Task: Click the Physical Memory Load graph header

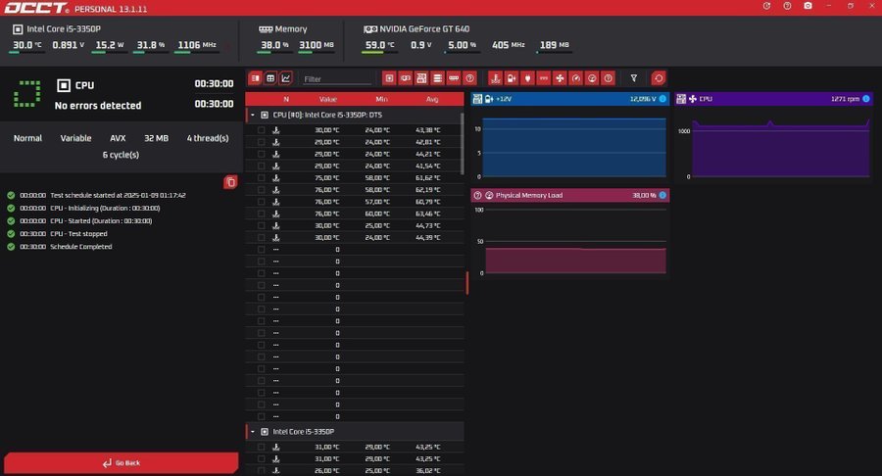Action: tap(569, 195)
